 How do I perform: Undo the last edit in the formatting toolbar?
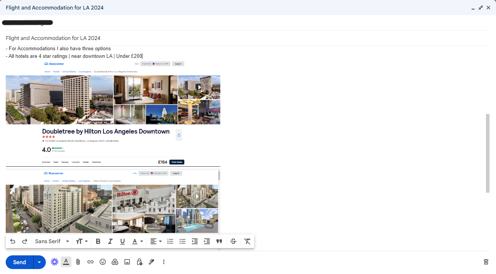pyautogui.click(x=13, y=241)
